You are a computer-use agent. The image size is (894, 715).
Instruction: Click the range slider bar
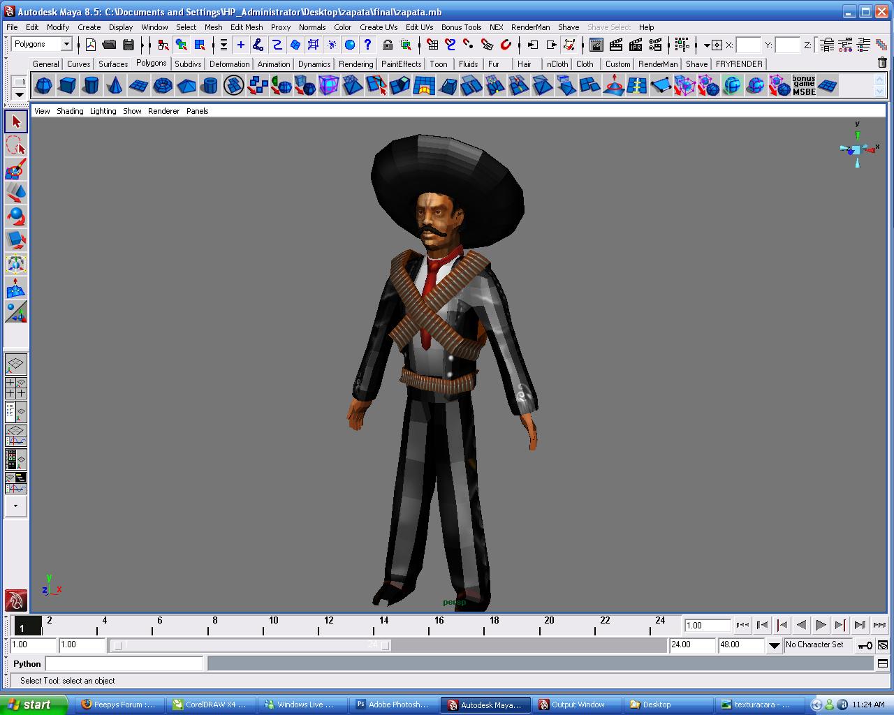click(x=251, y=645)
